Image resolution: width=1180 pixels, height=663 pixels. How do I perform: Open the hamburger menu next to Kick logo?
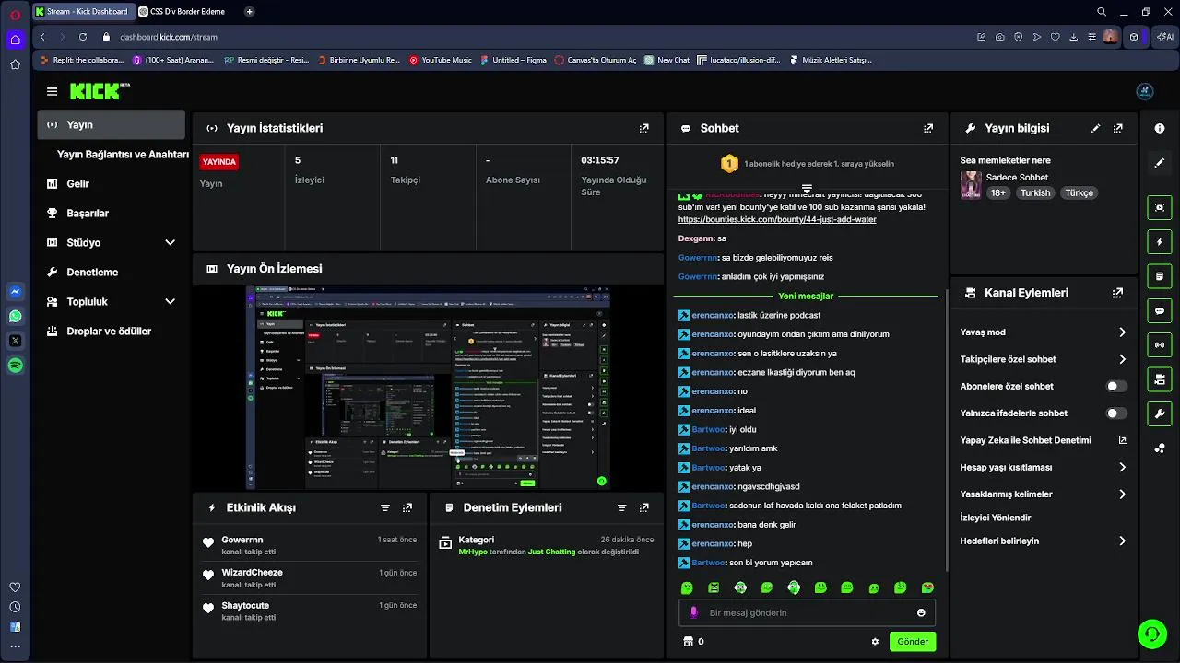coord(52,91)
